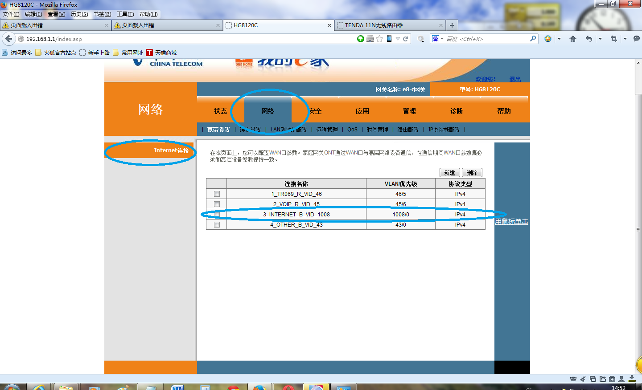This screenshot has height=390, width=642.
Task: Check the 1_TR069_R_VID_46 connection checkbox
Action: pyautogui.click(x=217, y=194)
